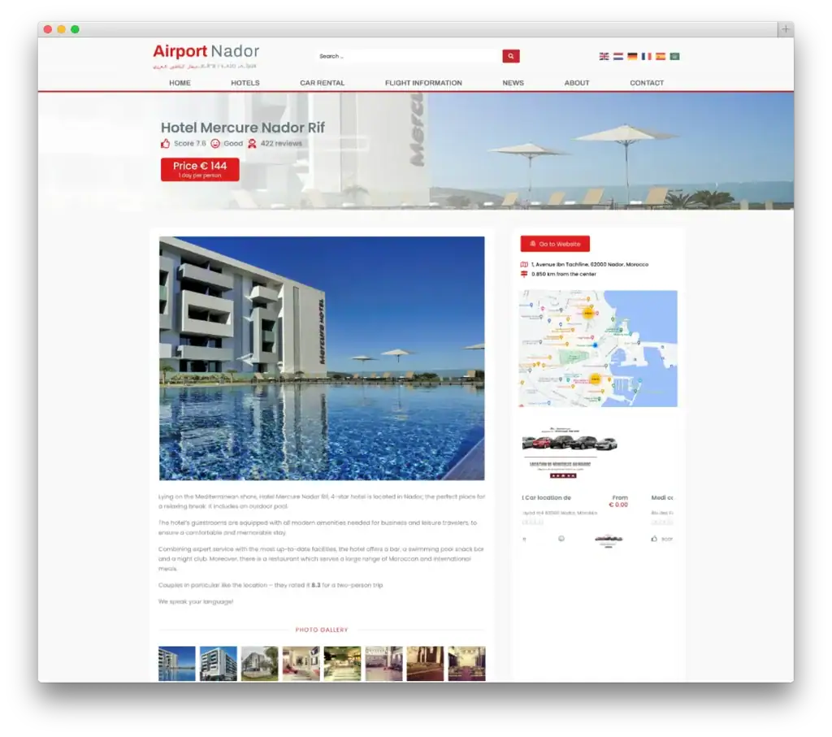Switch language via the UK flag
The height and width of the screenshot is (737, 832).
604,56
